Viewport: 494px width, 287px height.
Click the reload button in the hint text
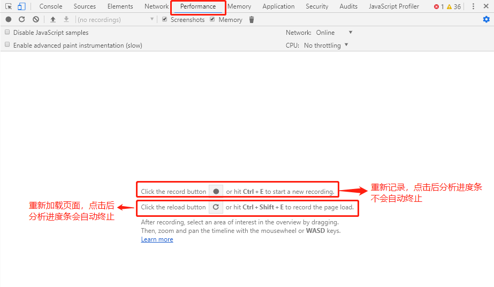216,207
